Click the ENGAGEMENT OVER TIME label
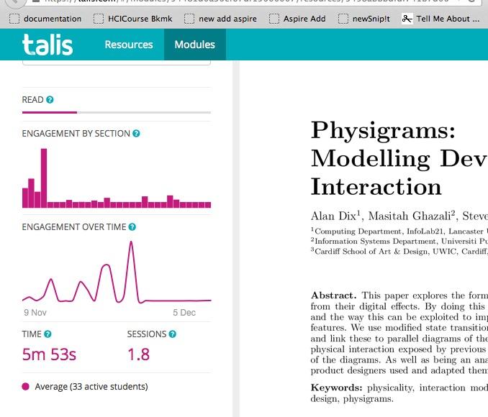The height and width of the screenshot is (417, 488). point(74,227)
